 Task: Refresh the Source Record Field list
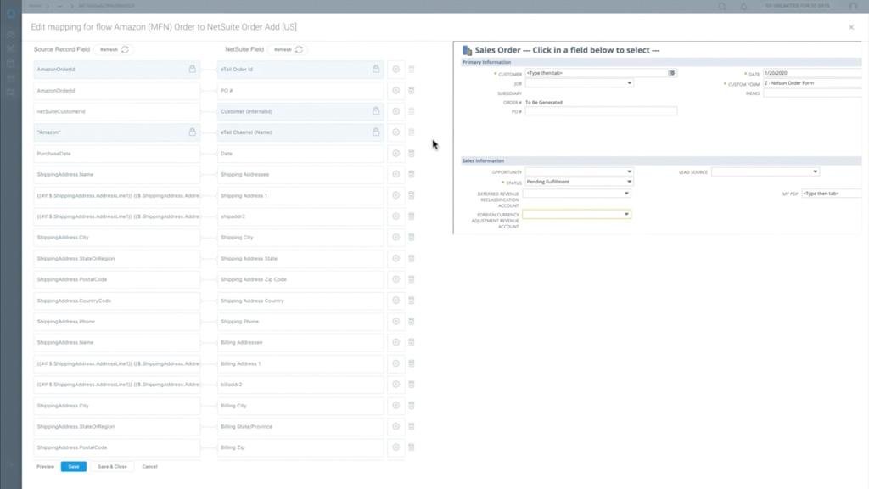pos(115,49)
